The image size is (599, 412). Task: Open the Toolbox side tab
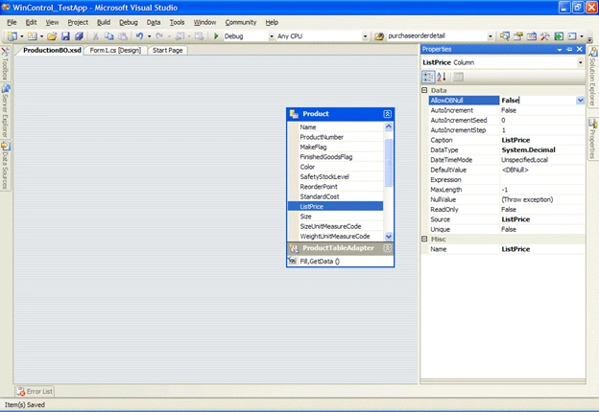coord(5,64)
